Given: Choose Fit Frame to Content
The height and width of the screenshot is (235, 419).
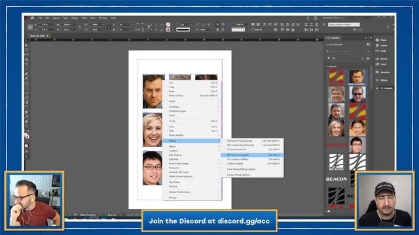Looking at the screenshot, I should pos(252,155).
